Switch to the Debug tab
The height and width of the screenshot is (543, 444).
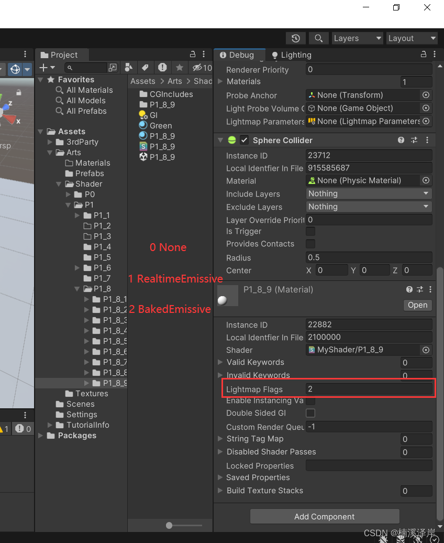click(x=239, y=55)
